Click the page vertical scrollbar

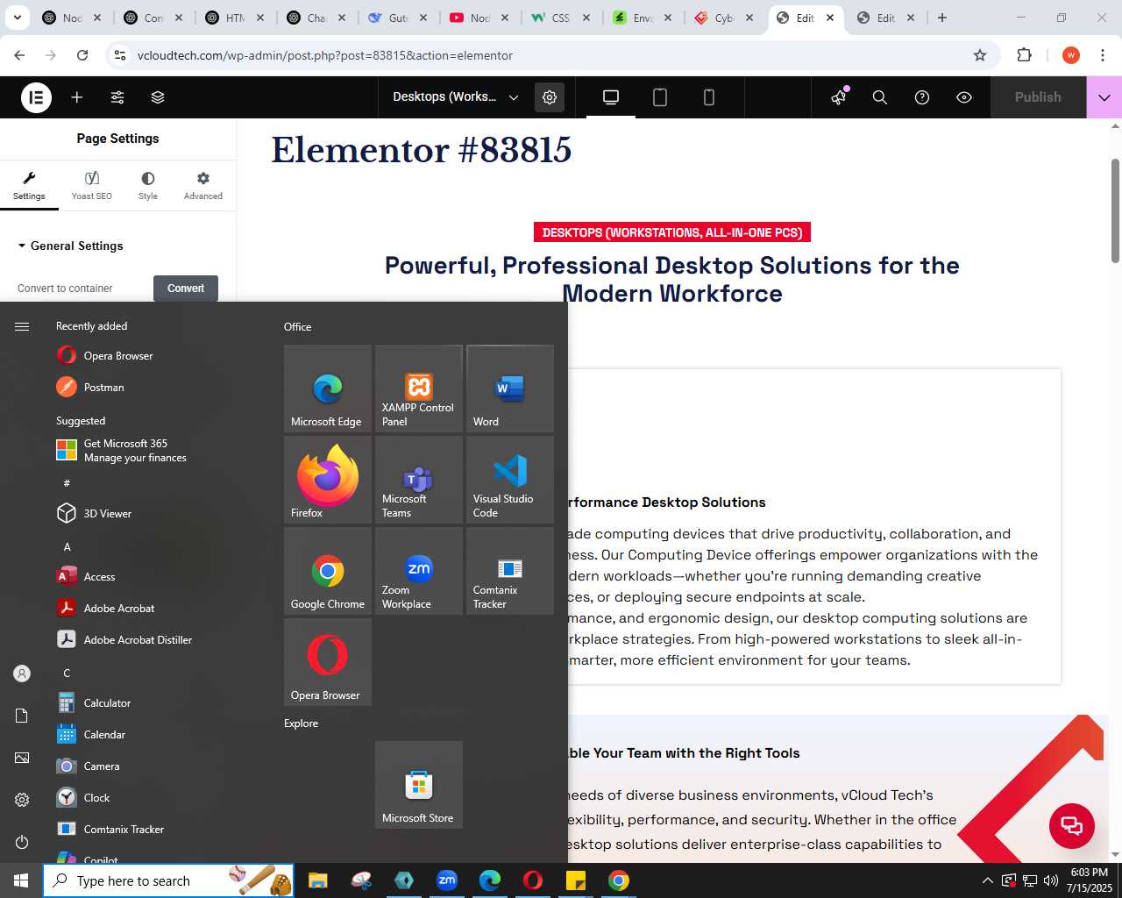1115,210
